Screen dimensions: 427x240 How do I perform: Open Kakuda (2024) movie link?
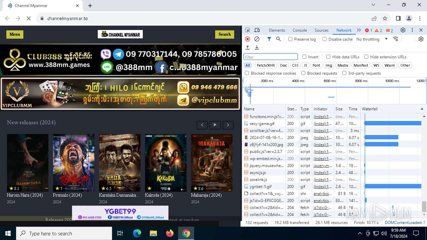tap(159, 195)
